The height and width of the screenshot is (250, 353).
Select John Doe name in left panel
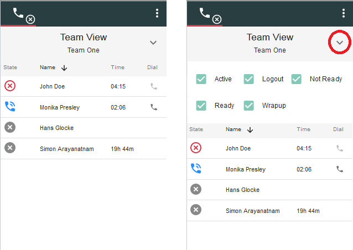click(52, 86)
